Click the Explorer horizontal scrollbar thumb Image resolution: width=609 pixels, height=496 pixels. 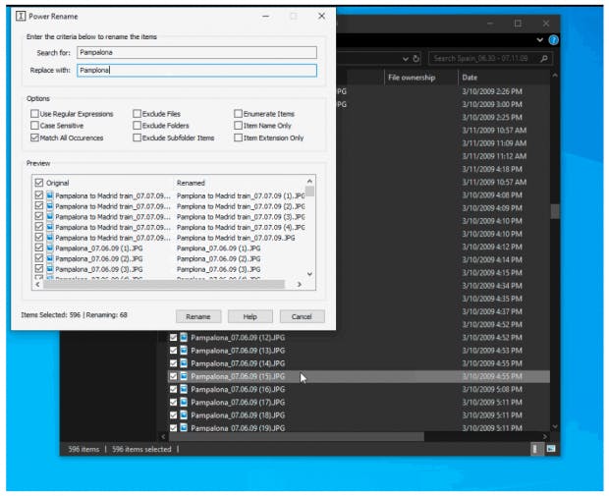[296, 436]
